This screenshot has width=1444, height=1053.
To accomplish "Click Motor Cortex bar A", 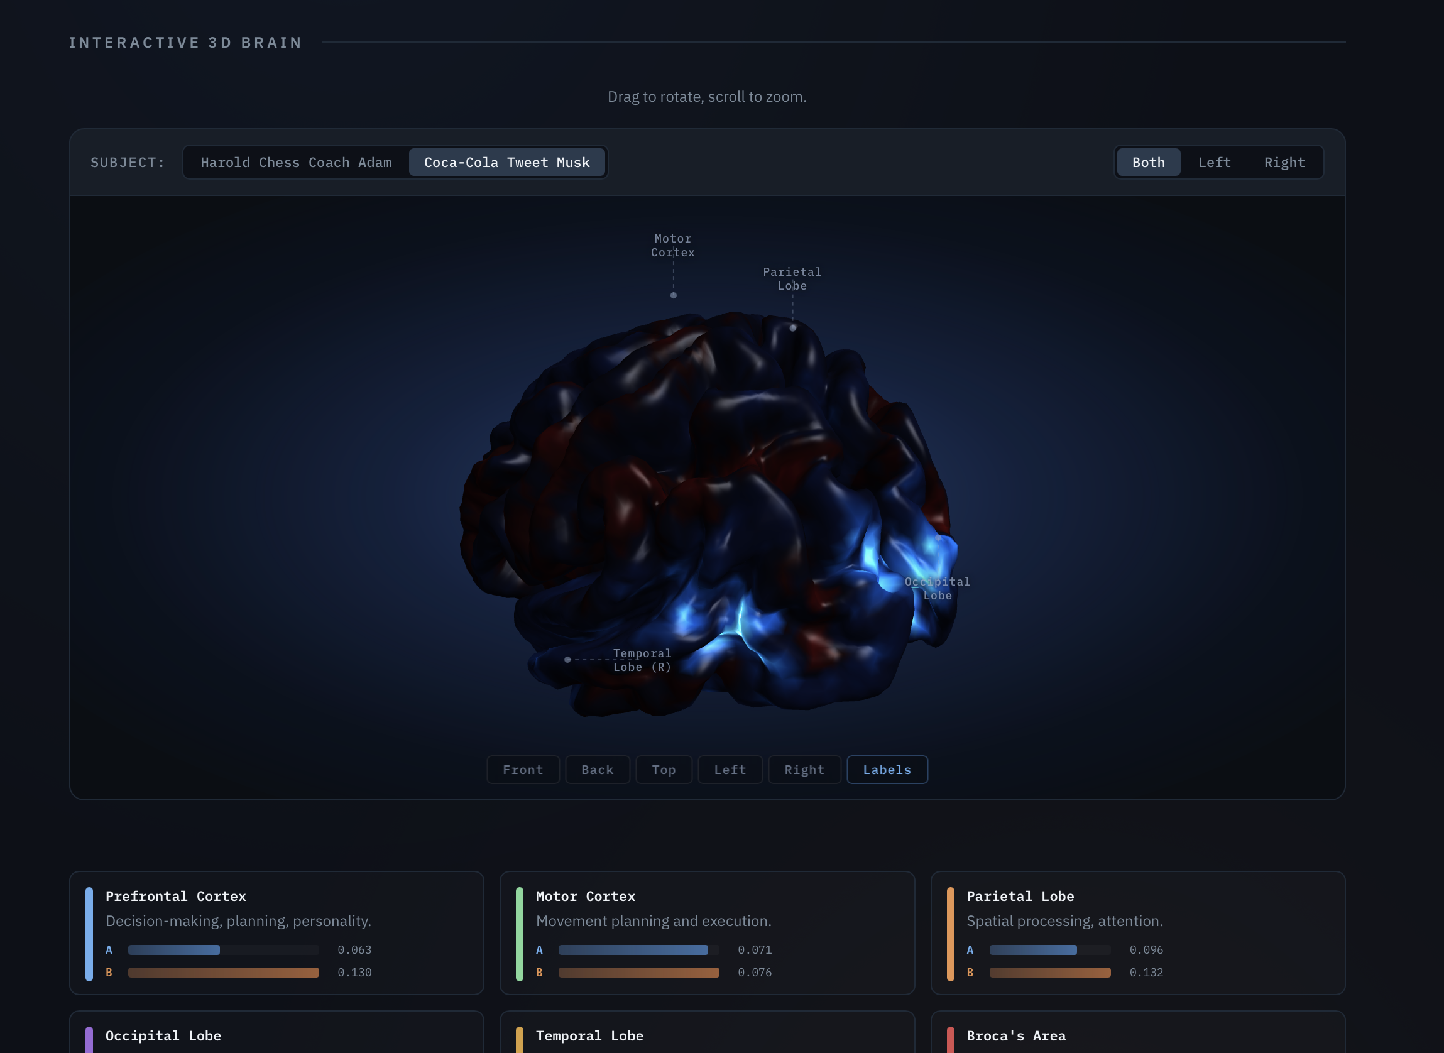I will (x=638, y=950).
